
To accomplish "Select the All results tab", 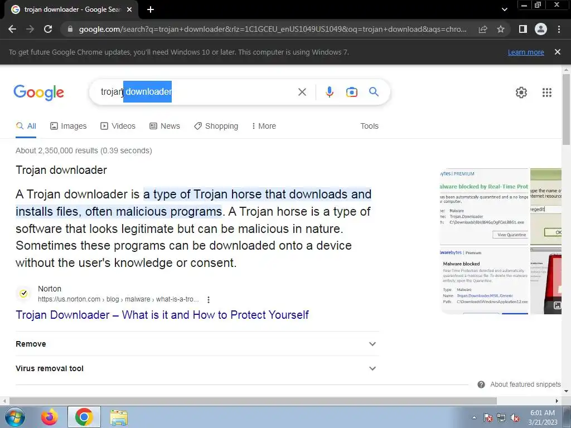I will [26, 127].
